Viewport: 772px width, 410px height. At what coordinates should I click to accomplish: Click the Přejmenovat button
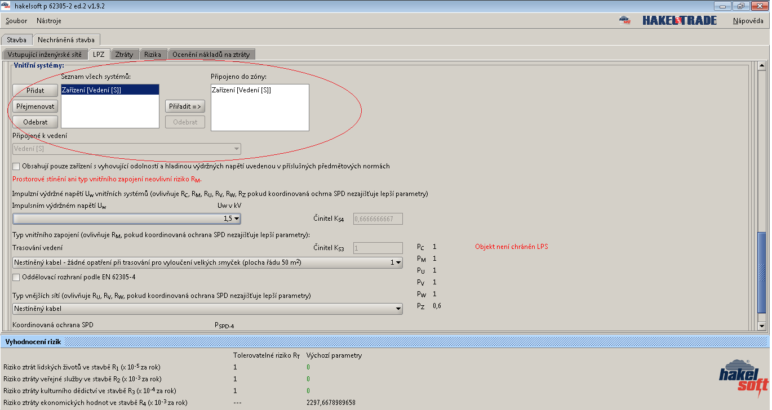tap(36, 106)
